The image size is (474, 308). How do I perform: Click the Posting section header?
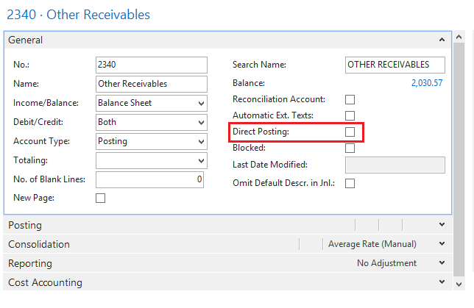25,225
